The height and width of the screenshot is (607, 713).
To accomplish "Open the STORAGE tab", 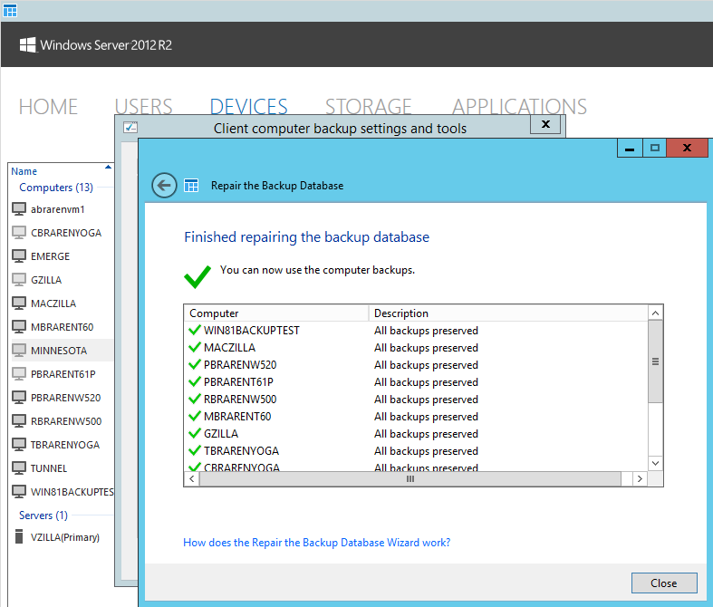I will coord(369,106).
